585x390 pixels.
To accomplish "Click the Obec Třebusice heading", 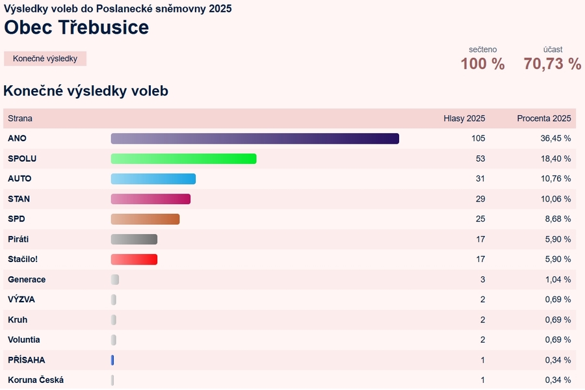I will [x=76, y=27].
